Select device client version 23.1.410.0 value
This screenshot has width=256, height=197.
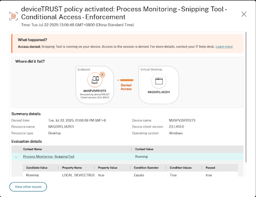[176, 127]
